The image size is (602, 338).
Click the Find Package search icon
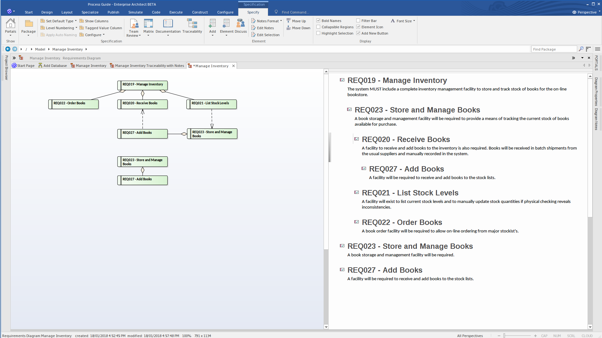pyautogui.click(x=580, y=49)
